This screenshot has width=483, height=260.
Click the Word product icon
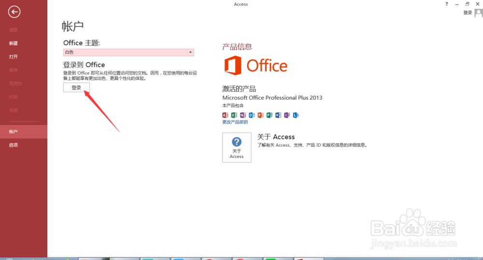[x=278, y=115]
